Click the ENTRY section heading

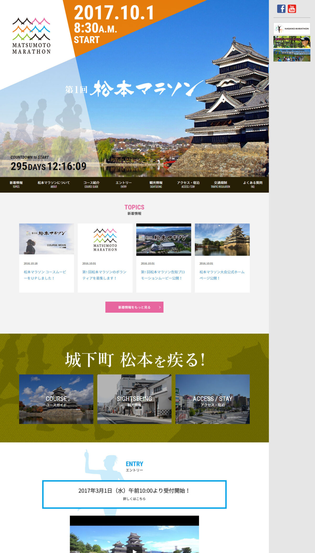[134, 464]
